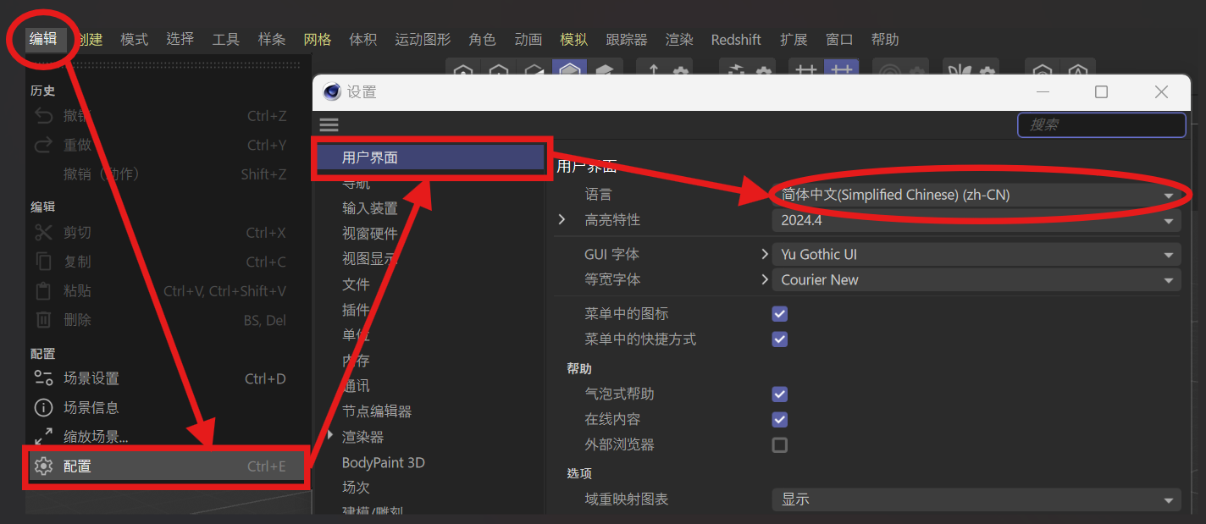The height and width of the screenshot is (524, 1206).
Task: Click the Copy icon beside 复制
Action: click(43, 262)
